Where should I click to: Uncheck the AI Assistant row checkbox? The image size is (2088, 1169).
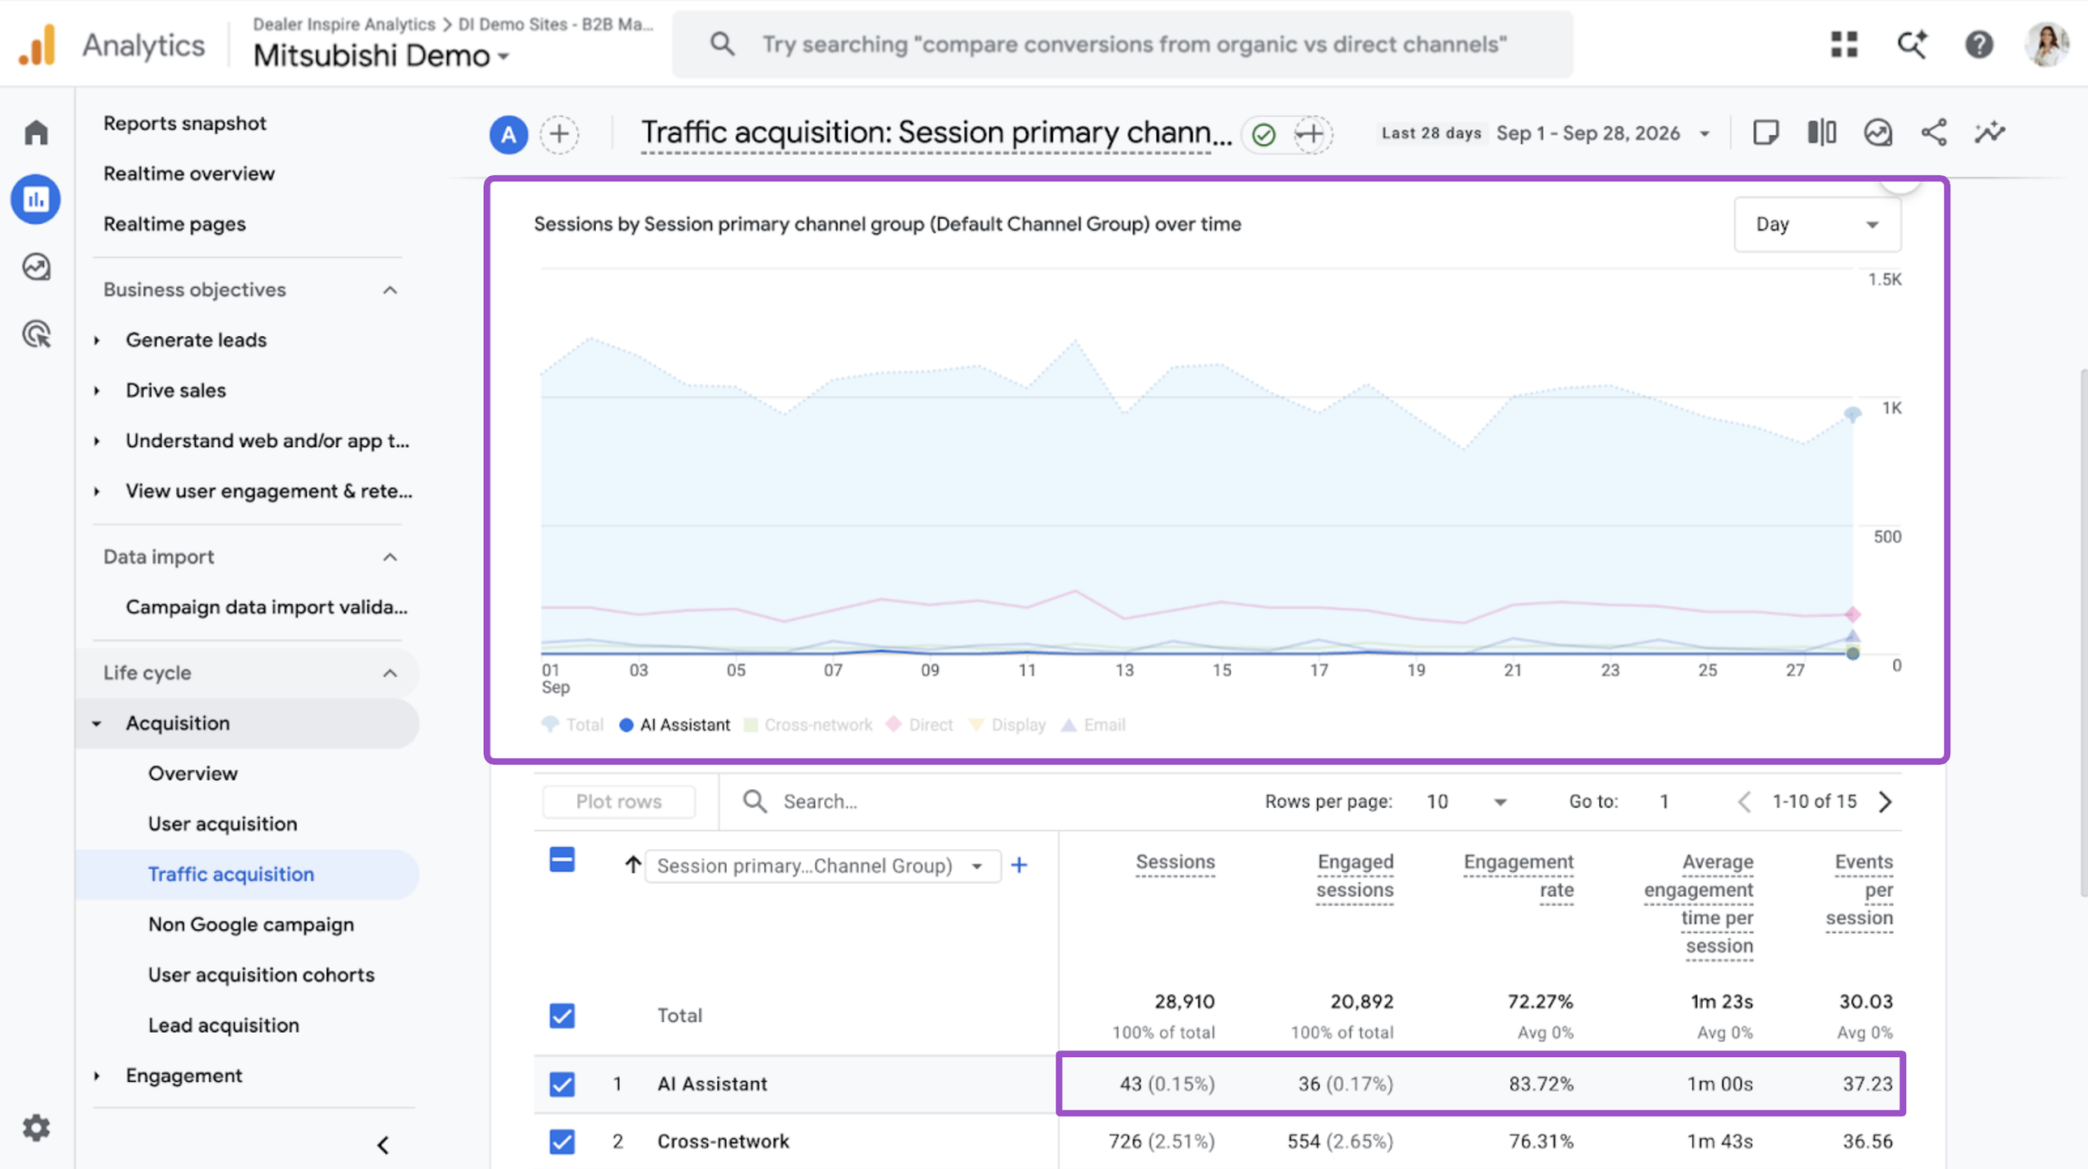562,1084
